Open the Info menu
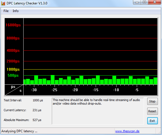The width and height of the screenshot is (162, 135). coord(16,11)
